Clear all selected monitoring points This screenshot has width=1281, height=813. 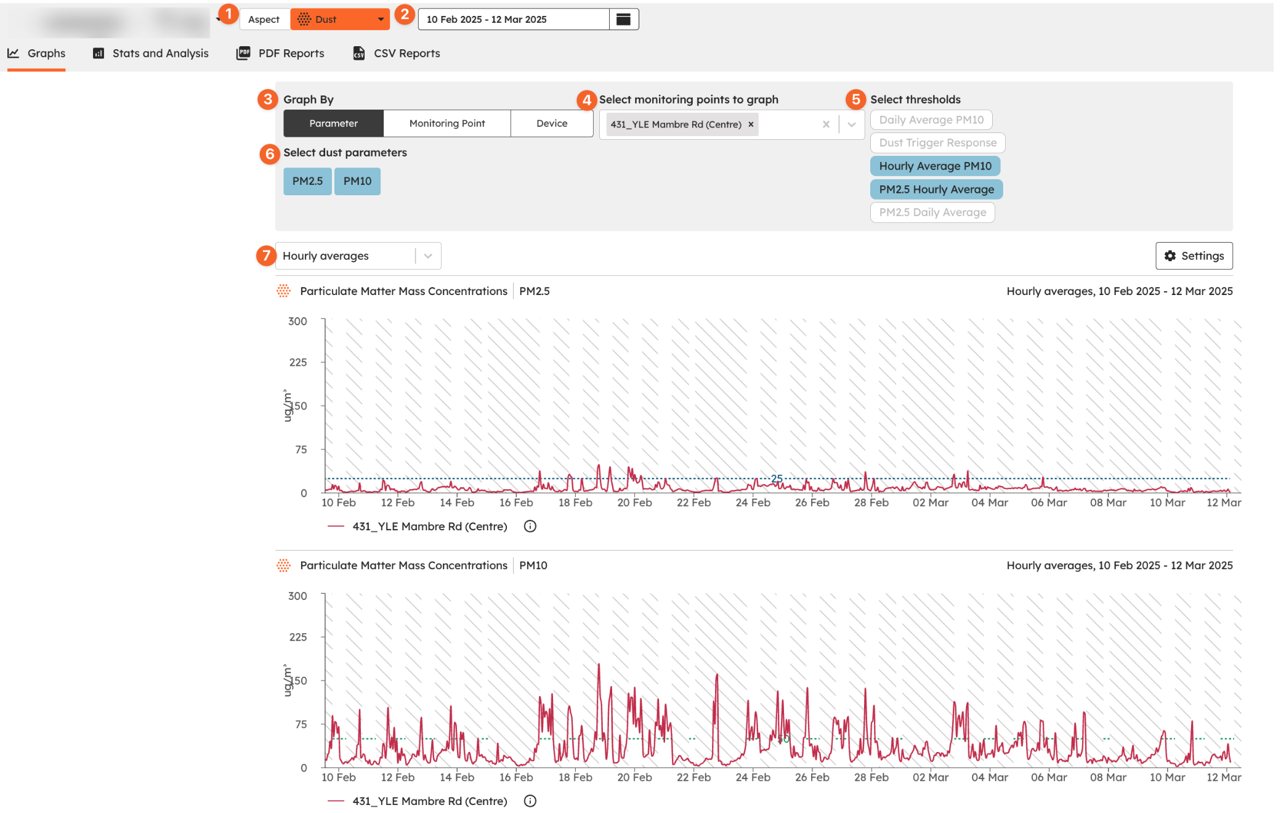tap(826, 124)
